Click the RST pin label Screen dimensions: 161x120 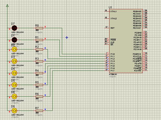(112, 28)
